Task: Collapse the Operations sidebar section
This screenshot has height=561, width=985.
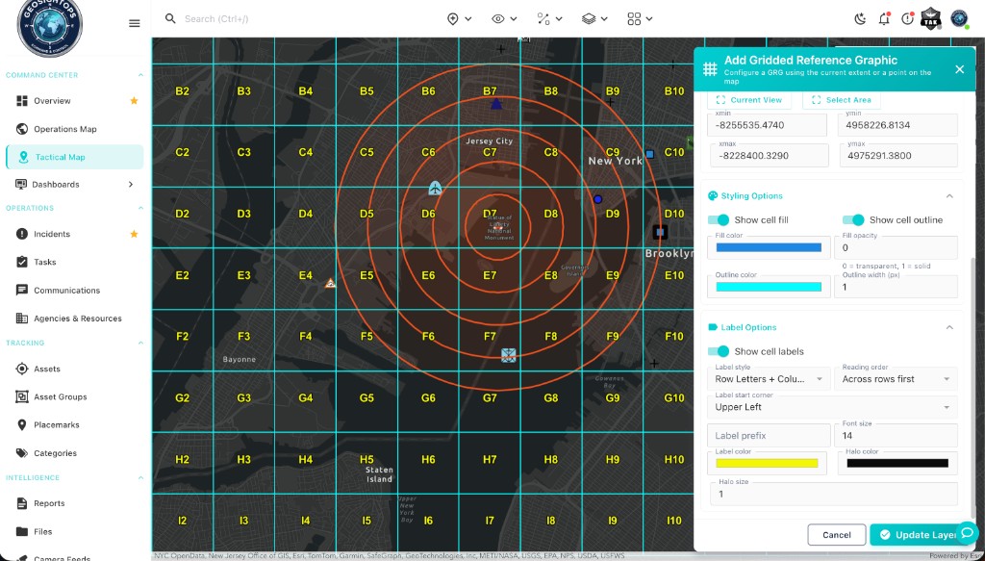Action: coord(140,208)
